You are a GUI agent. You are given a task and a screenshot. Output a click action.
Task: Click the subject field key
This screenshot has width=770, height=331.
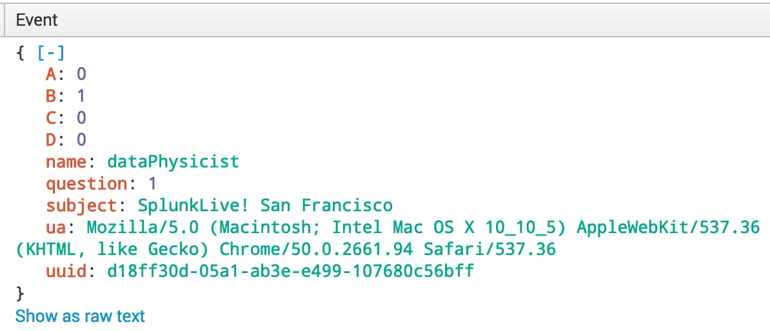(x=82, y=205)
